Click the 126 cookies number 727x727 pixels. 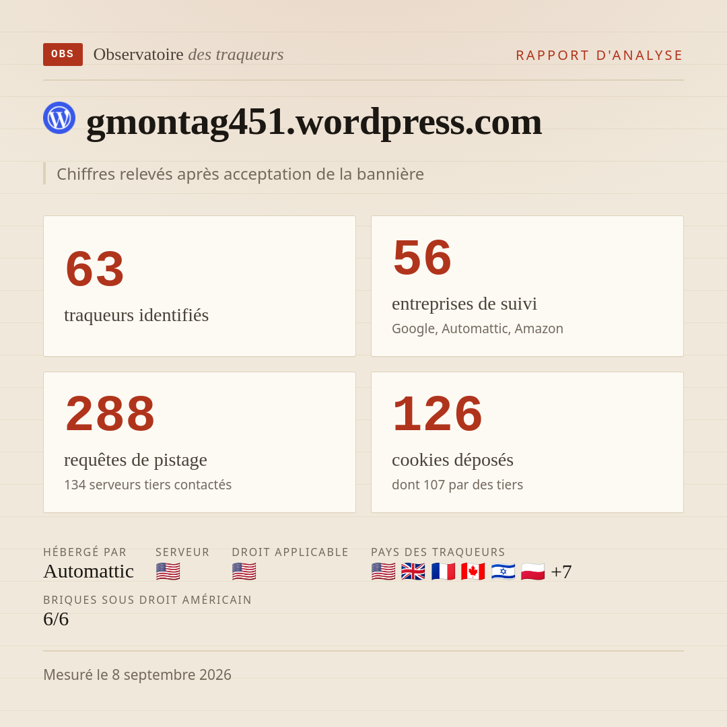pyautogui.click(x=438, y=413)
